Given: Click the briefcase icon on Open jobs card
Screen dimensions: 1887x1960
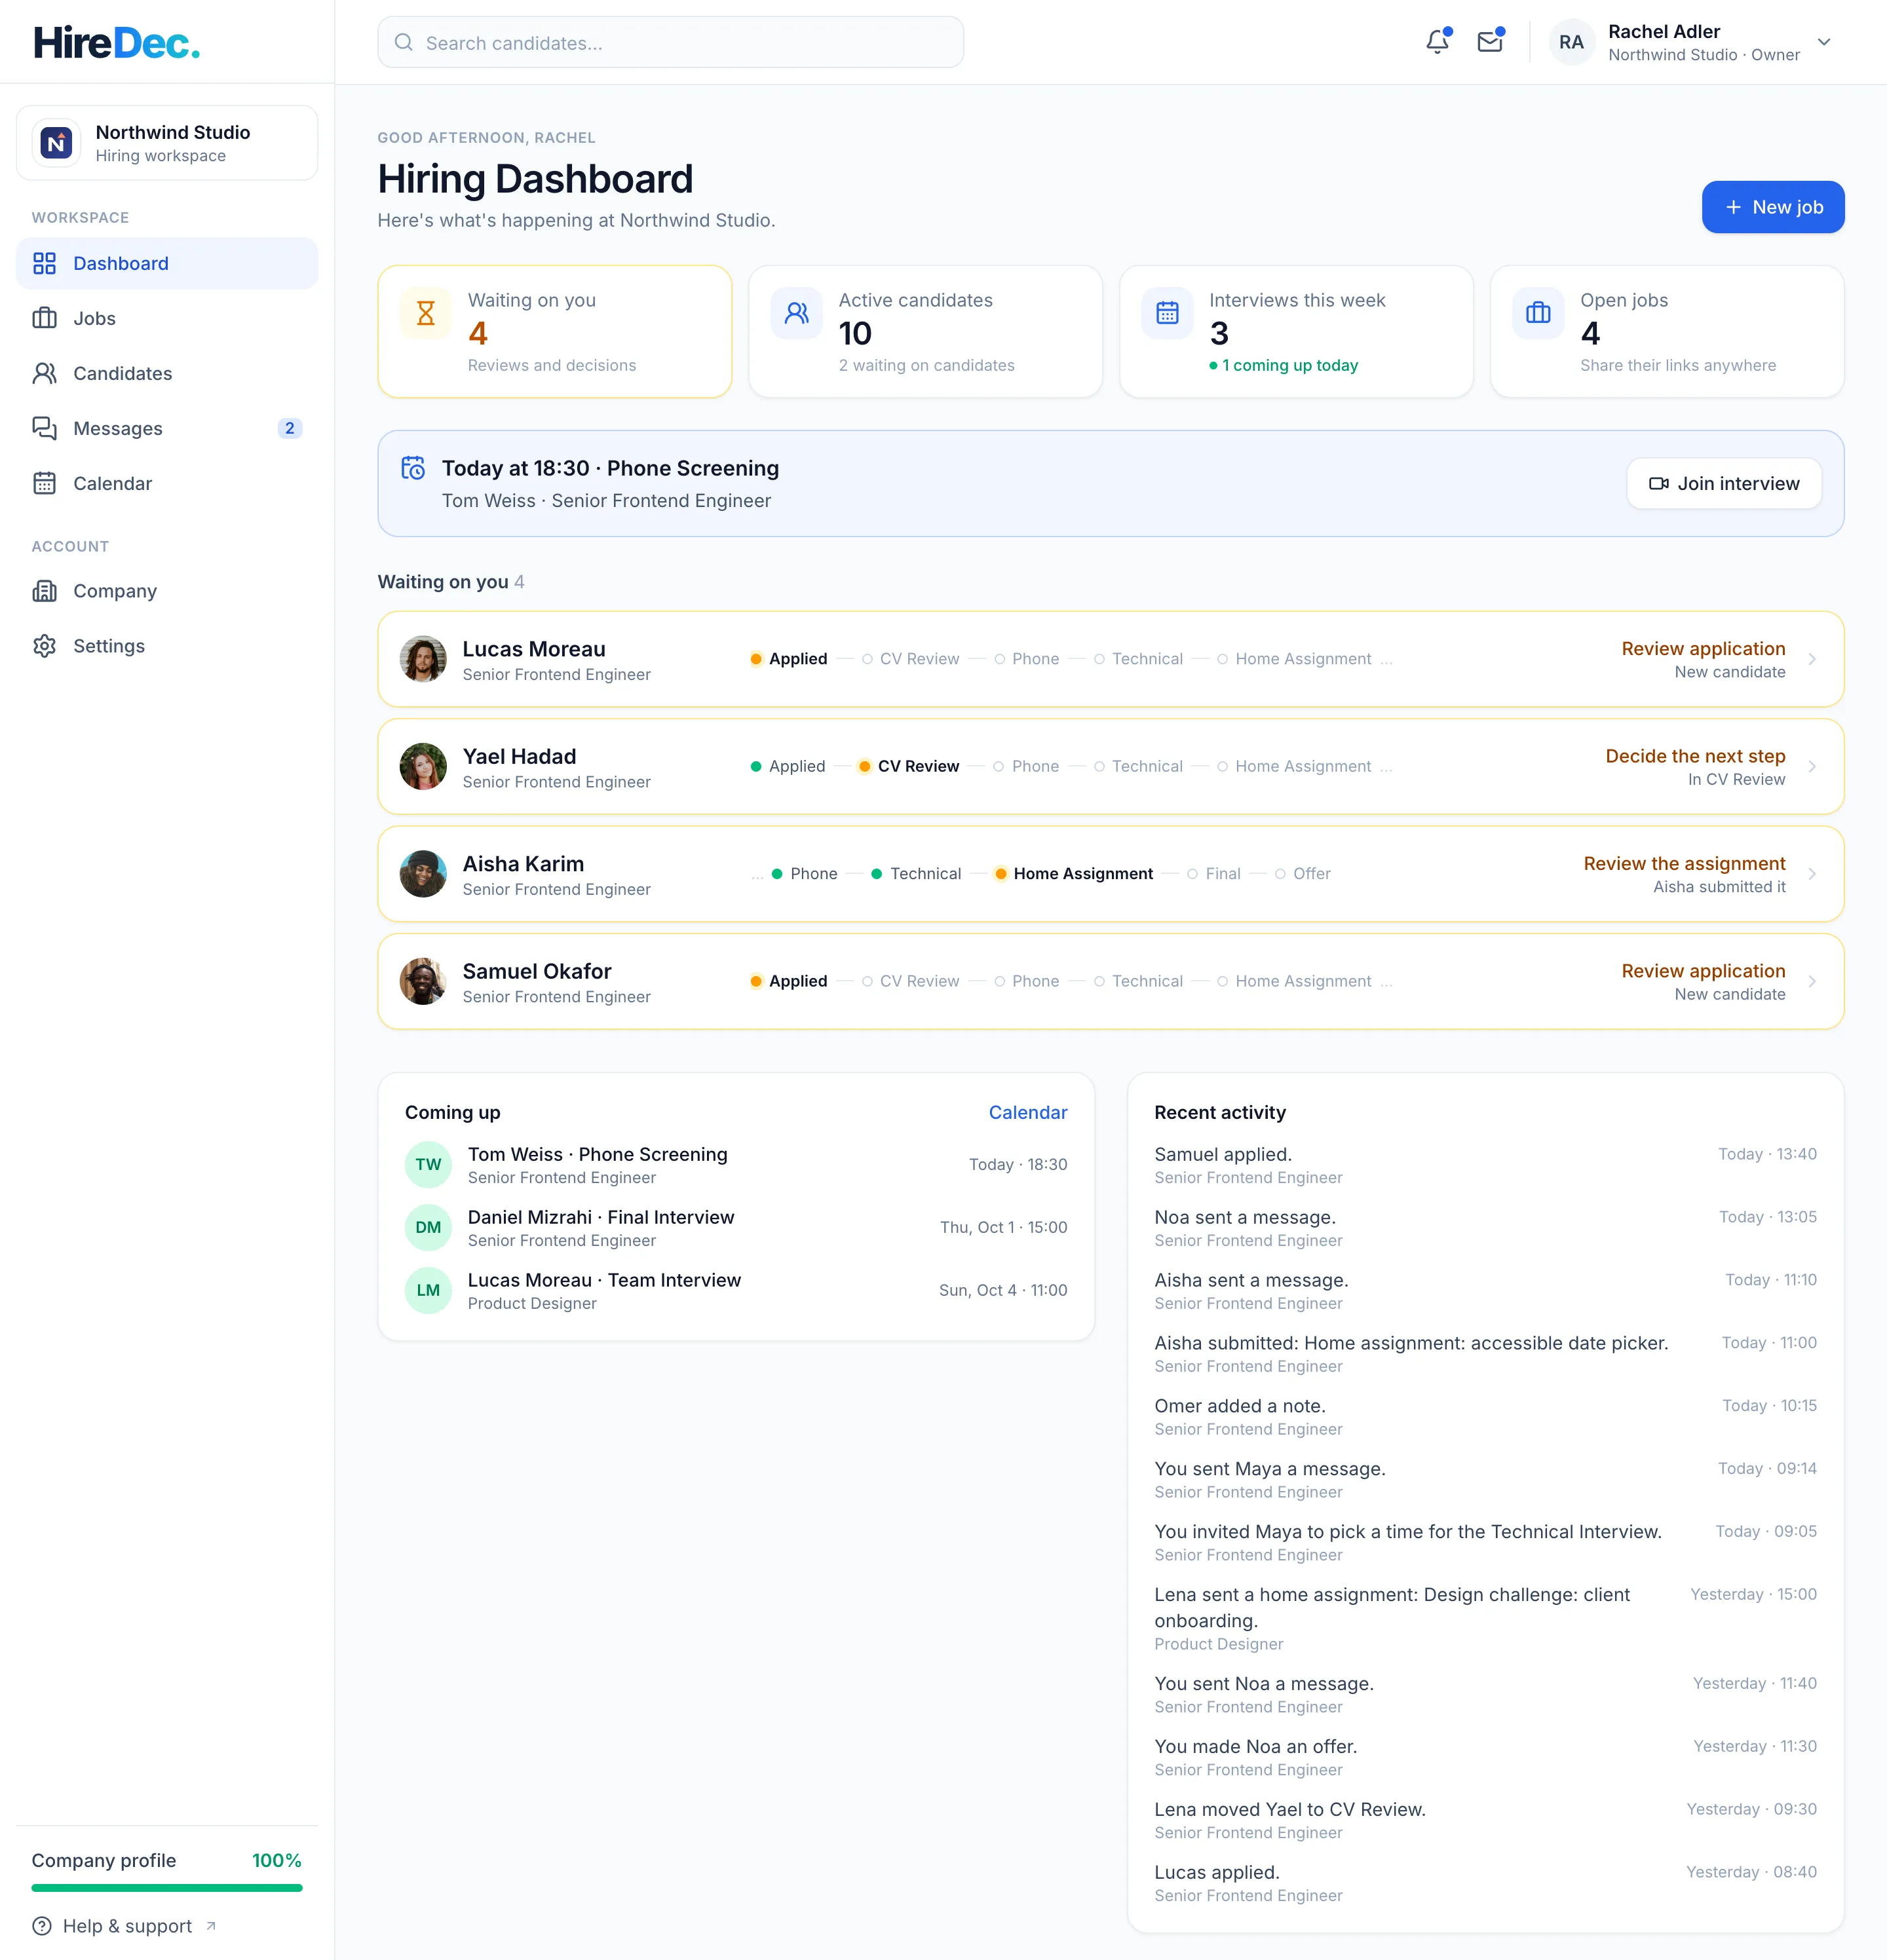Looking at the screenshot, I should coord(1538,313).
